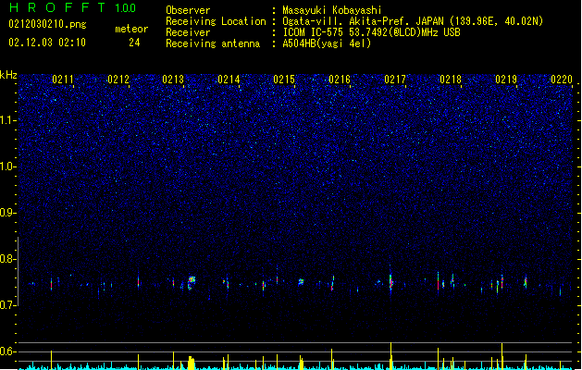This screenshot has height=370, width=582.
Task: Click the 0212 time marker
Action: (118, 80)
